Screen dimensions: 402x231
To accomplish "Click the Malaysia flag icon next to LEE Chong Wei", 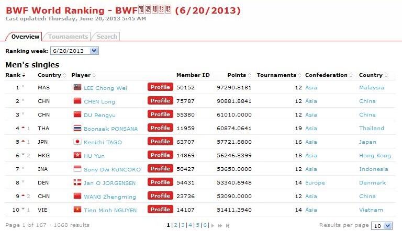I will [77, 87].
